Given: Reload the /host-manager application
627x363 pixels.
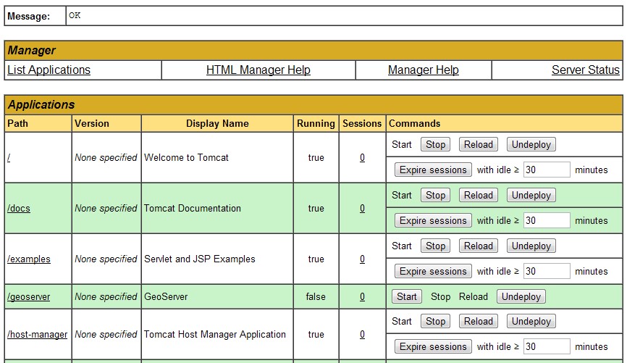Looking at the screenshot, I should click(479, 322).
